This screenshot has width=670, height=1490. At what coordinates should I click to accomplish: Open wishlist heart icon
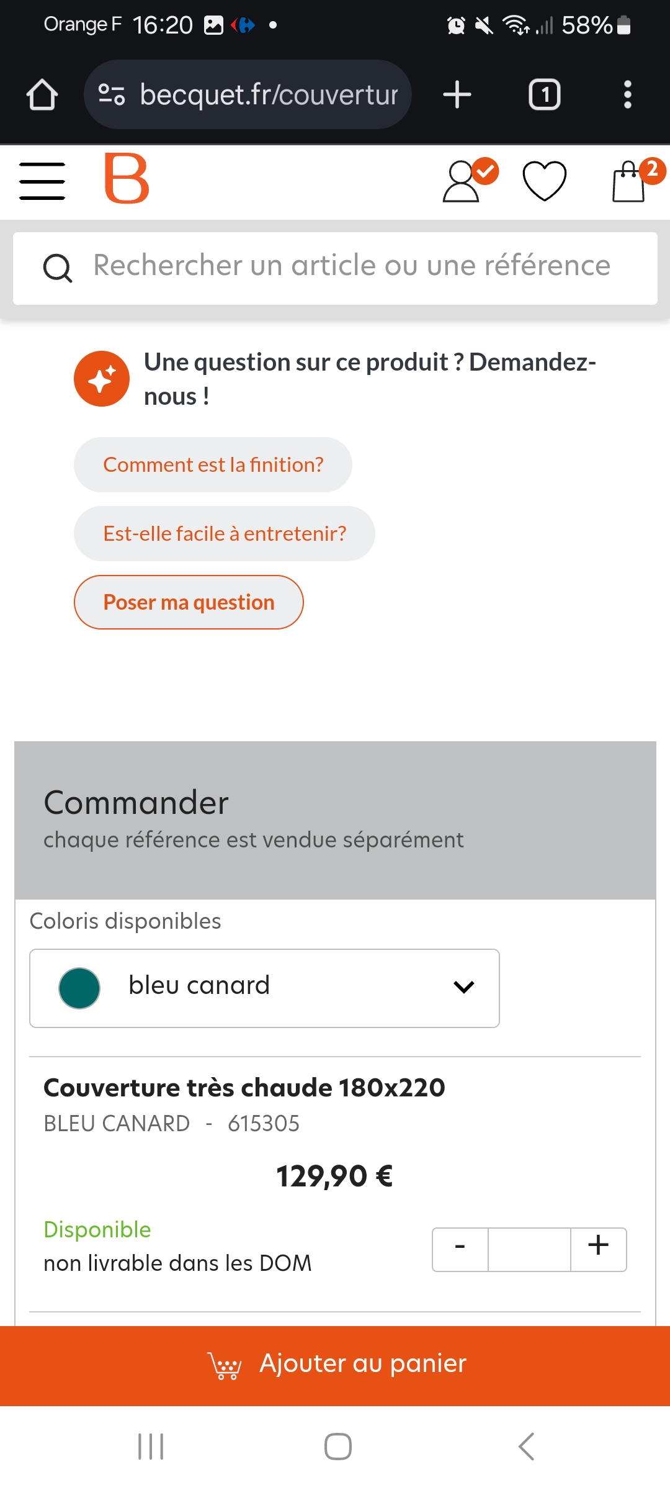coord(545,181)
